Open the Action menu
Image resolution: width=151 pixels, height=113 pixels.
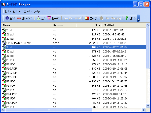click(18, 11)
